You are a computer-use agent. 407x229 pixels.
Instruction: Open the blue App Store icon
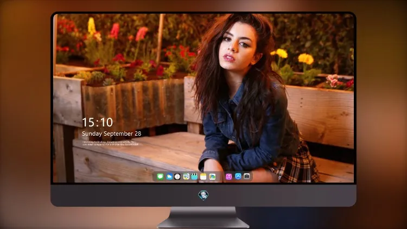point(238,176)
